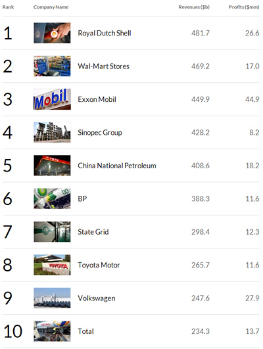Click the Royal Dutch Shell name link
263x349 pixels.
tap(105, 33)
